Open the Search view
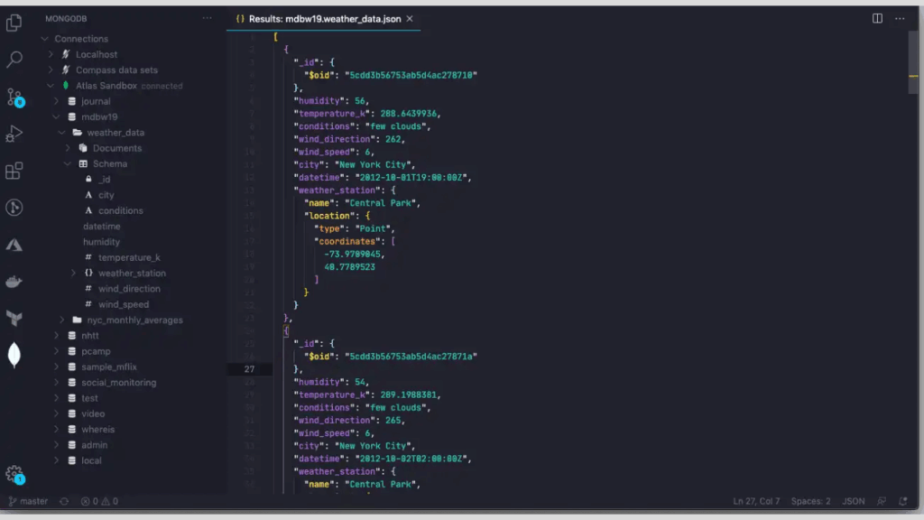Viewport: 924px width, 520px height. (x=13, y=60)
